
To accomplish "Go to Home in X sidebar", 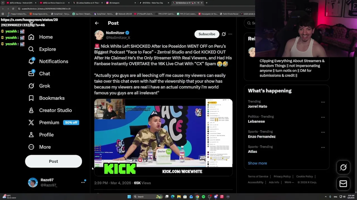I will click(x=40, y=37).
